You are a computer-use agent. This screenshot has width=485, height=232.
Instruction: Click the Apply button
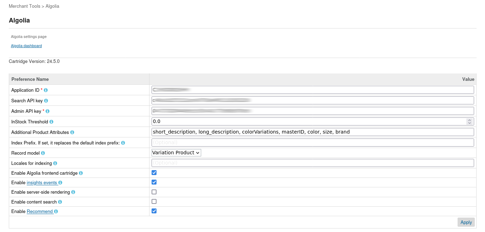click(x=466, y=222)
